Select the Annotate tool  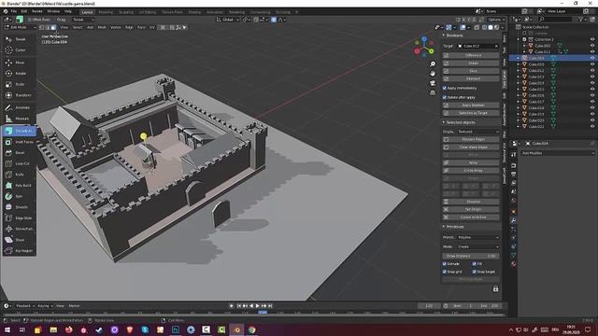click(x=19, y=108)
